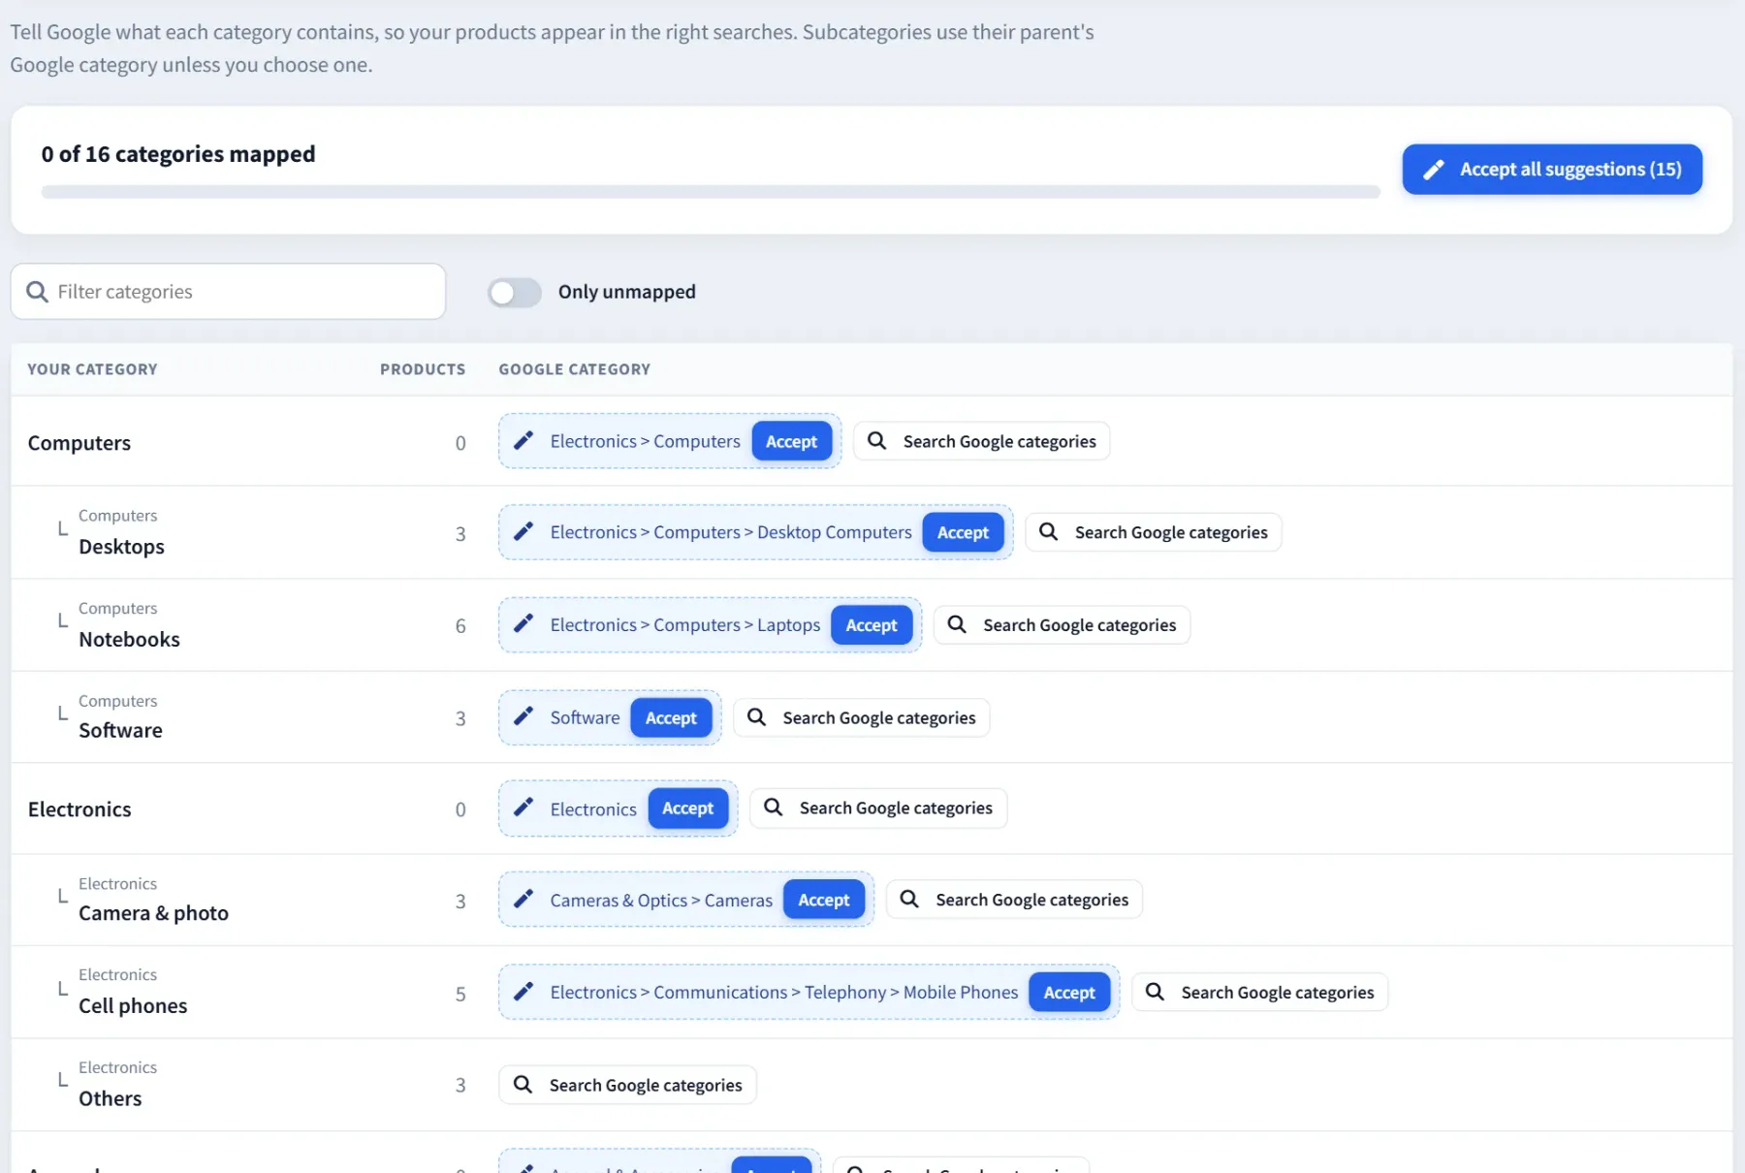
Task: Open Search Google categories for Notebooks row
Action: click(x=1062, y=625)
